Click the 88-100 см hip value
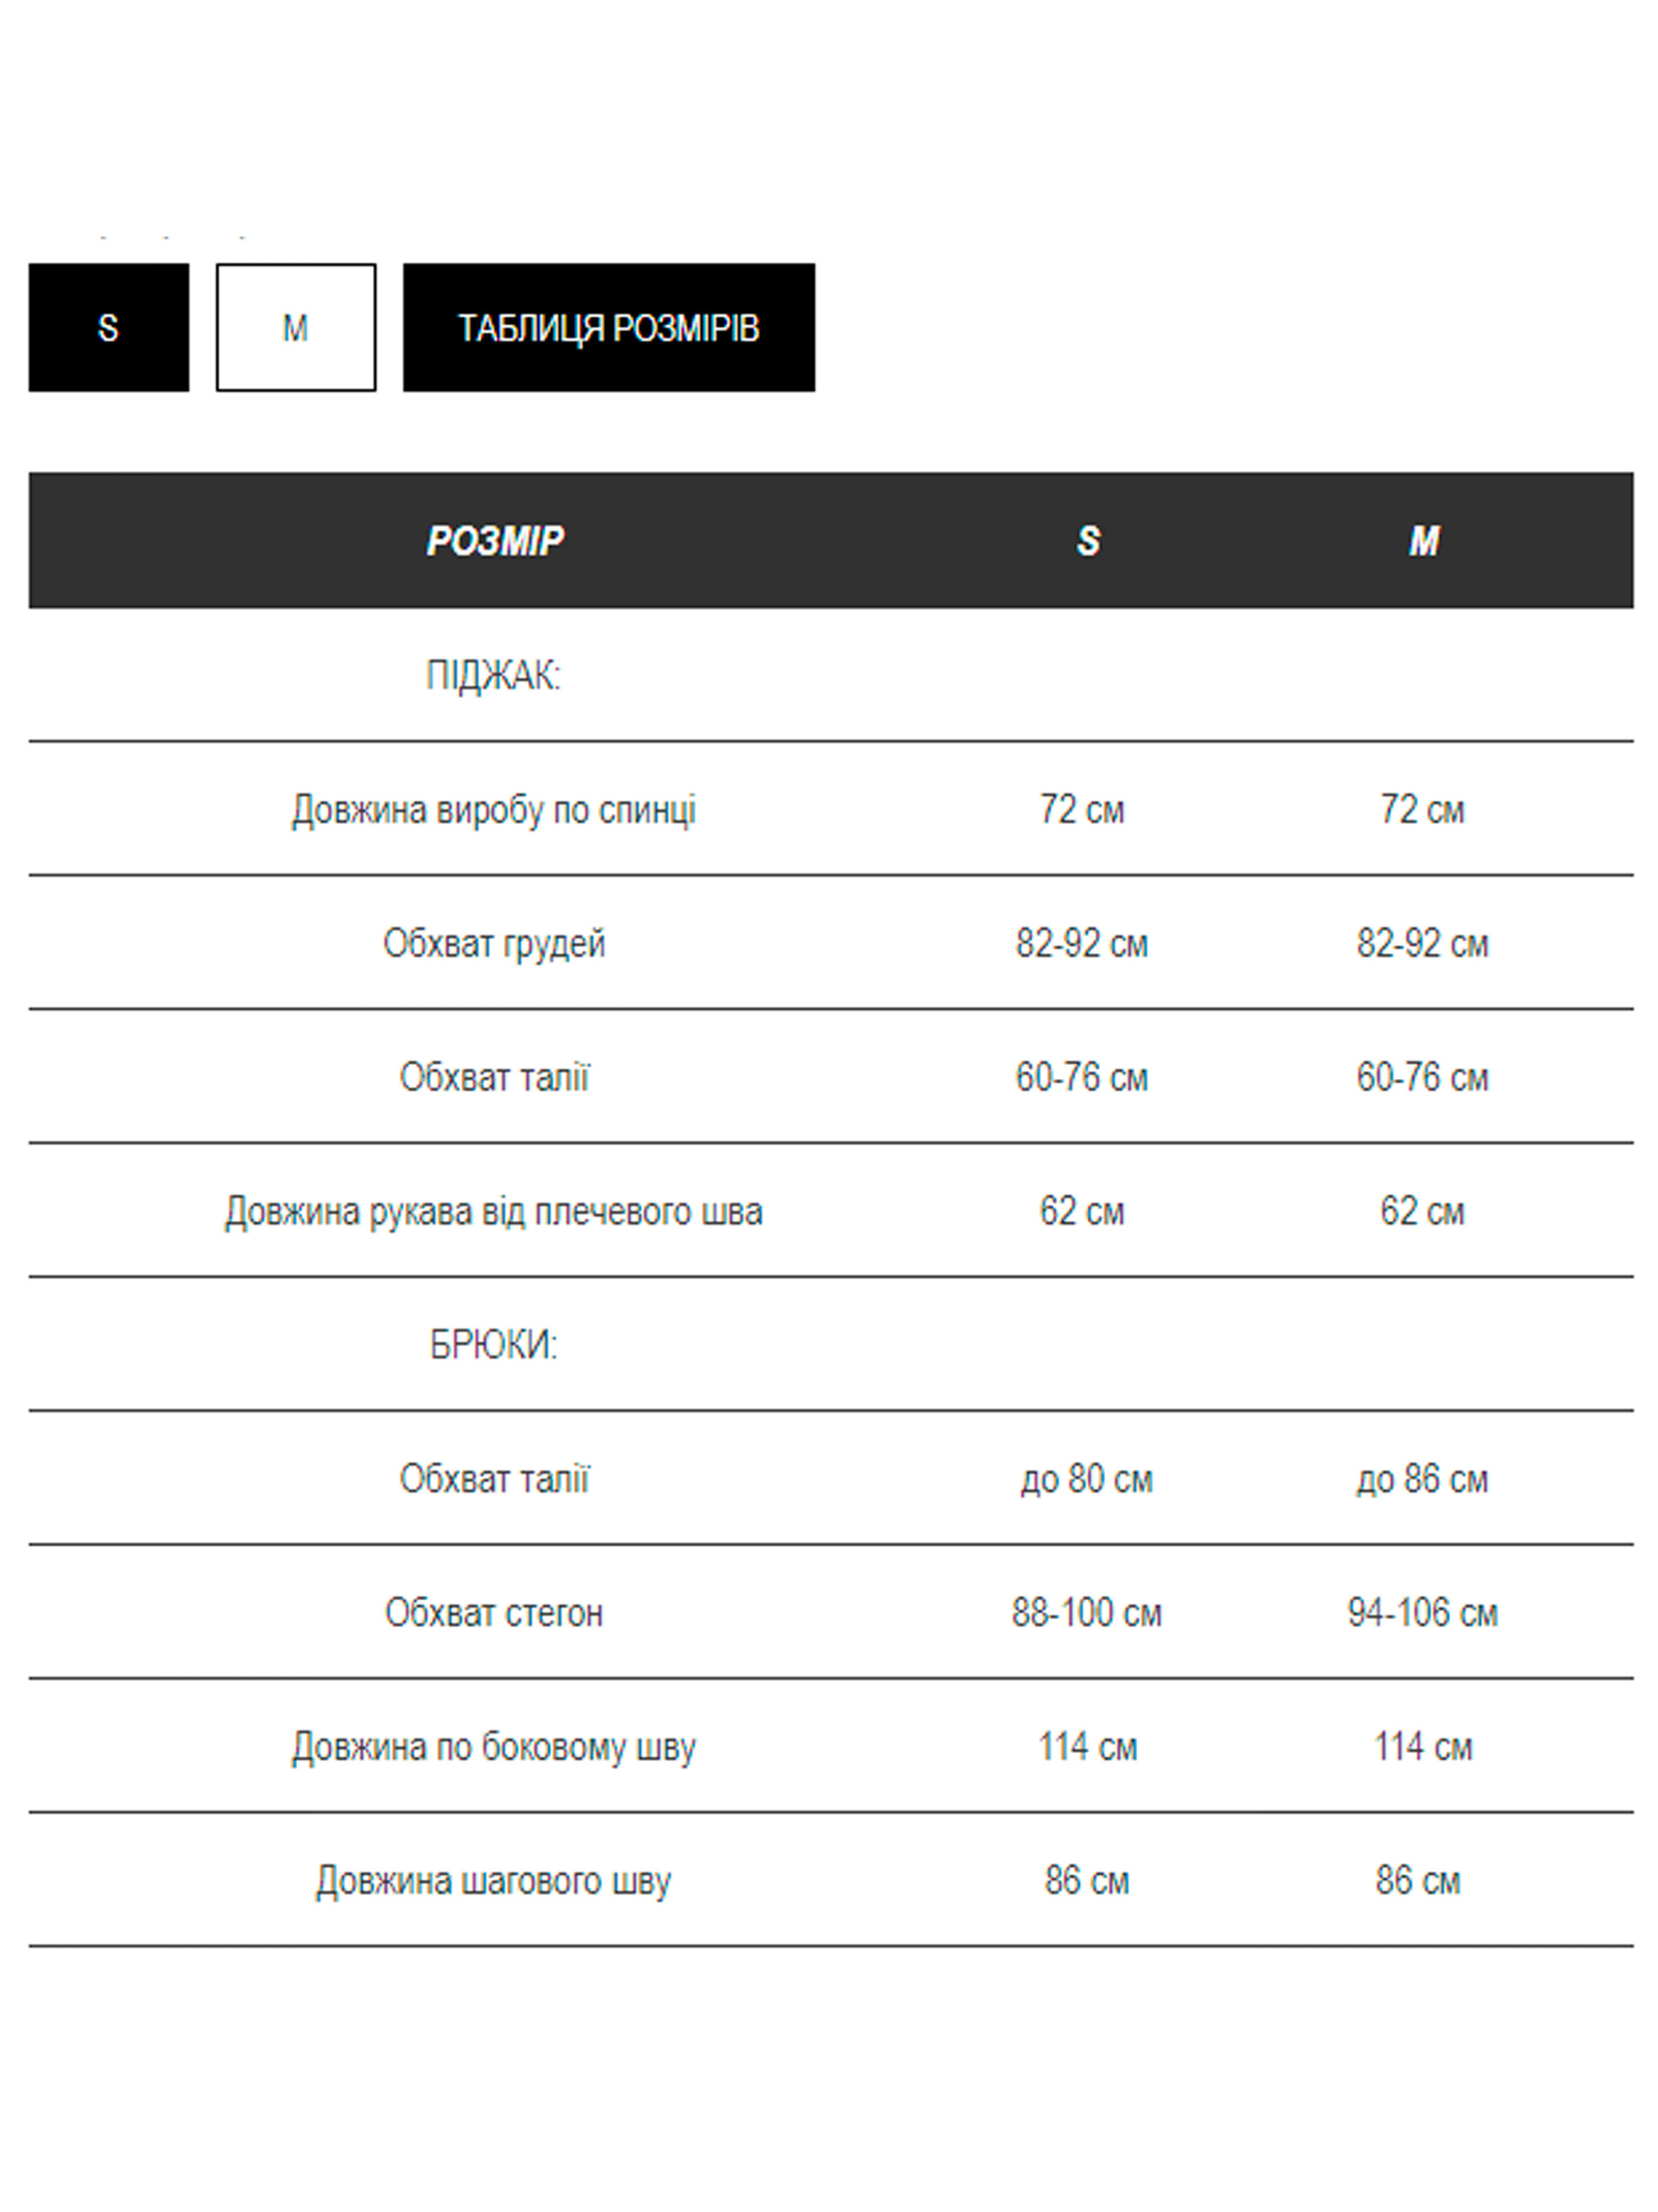Screen dimensions: 1658x2212 pos(1087,1613)
